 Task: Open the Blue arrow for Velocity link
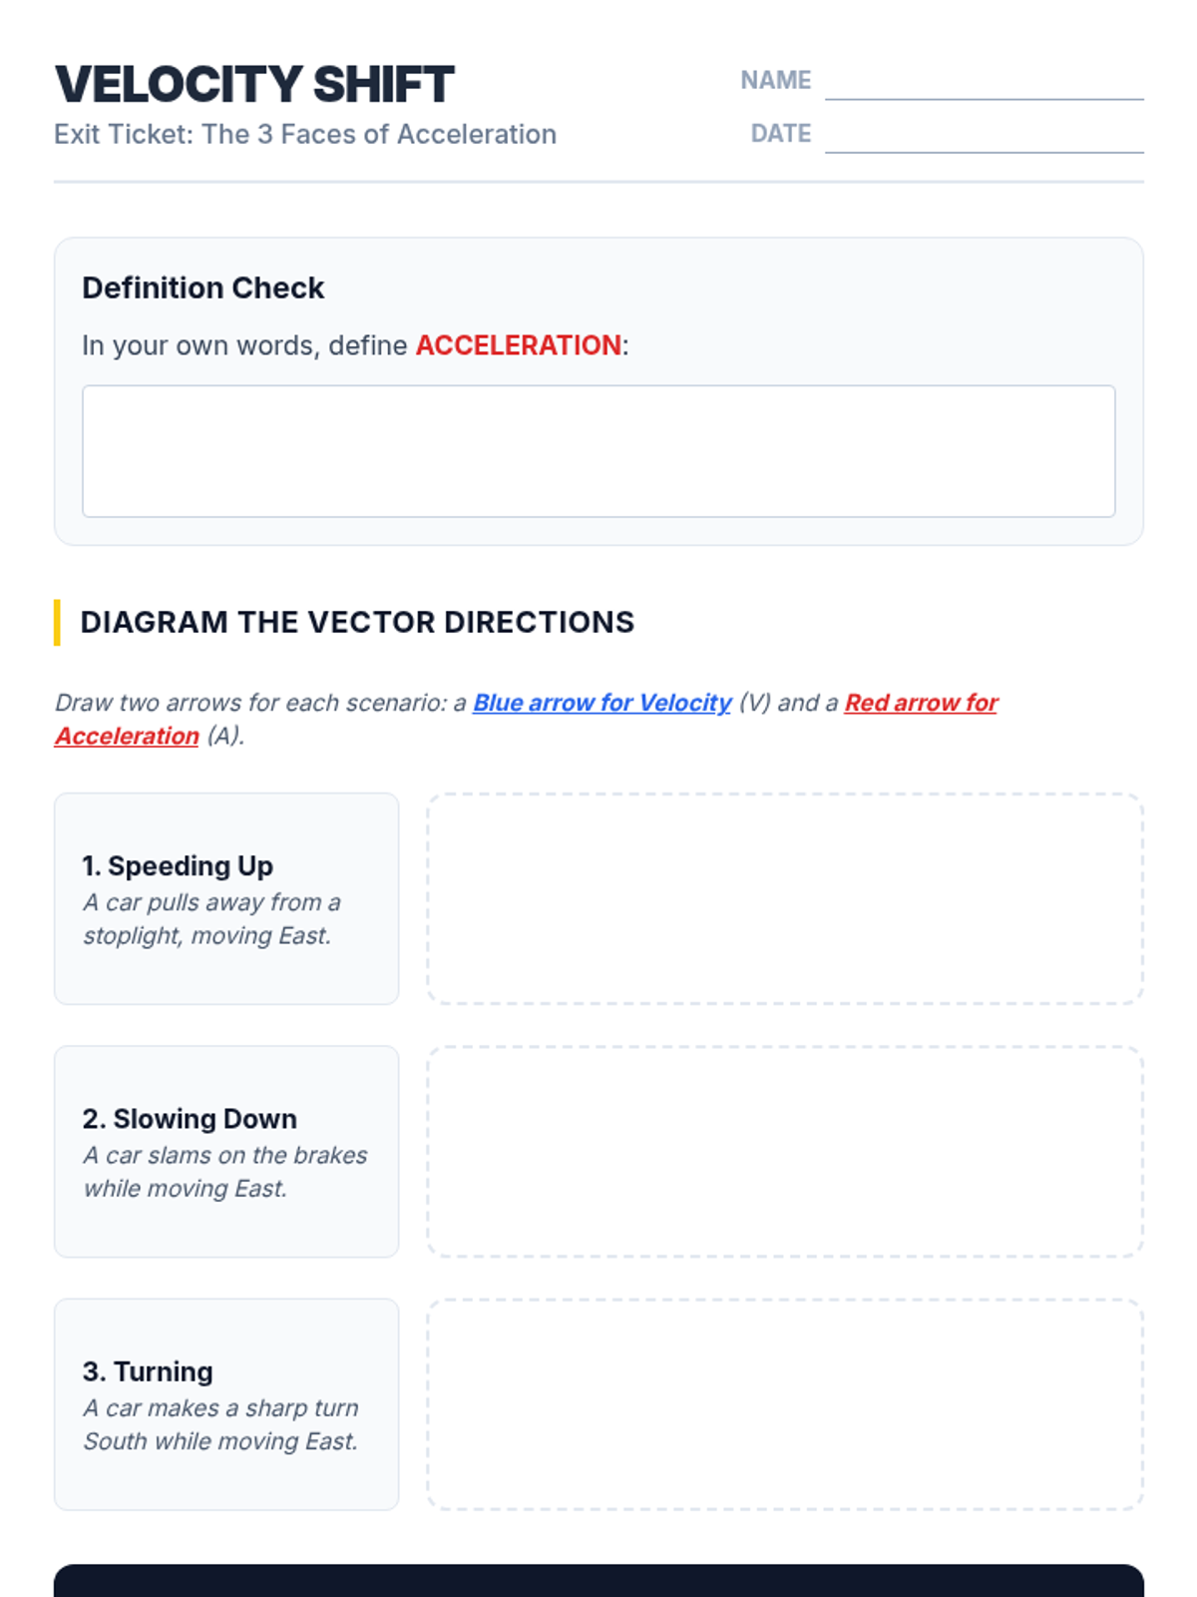click(x=601, y=703)
